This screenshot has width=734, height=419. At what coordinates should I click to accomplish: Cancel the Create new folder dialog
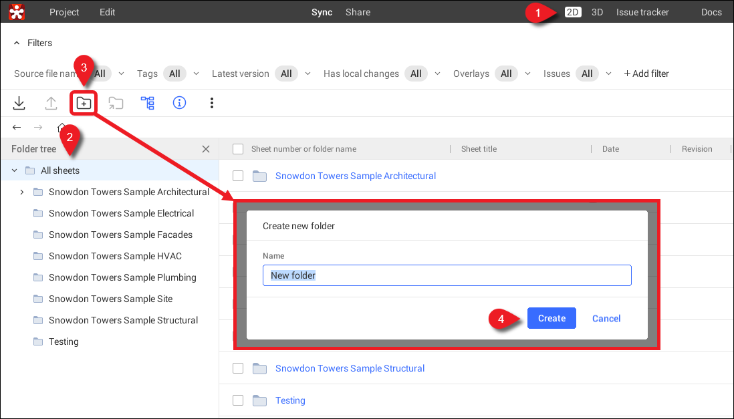(606, 318)
